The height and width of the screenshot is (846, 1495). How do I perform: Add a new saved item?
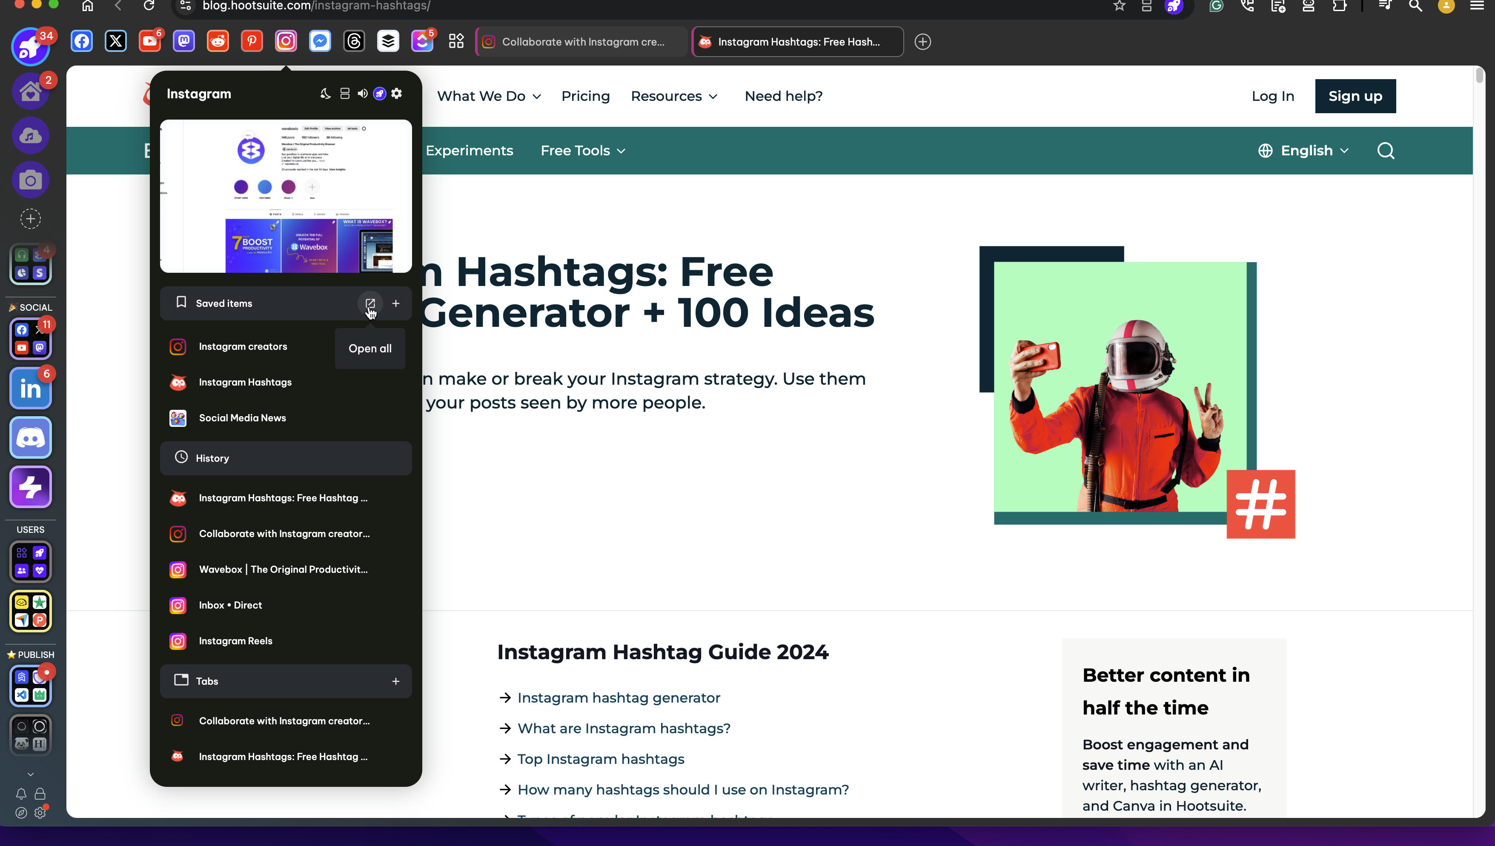tap(396, 303)
